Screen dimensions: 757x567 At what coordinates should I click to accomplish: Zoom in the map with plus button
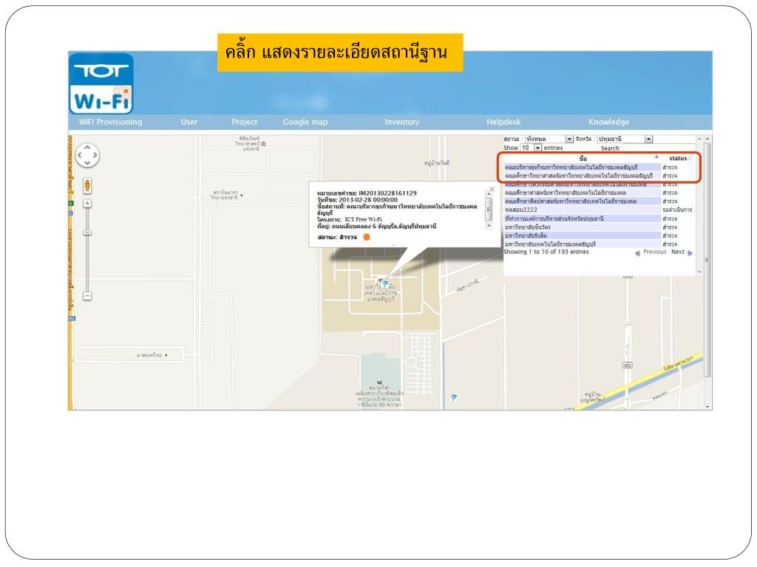click(87, 204)
